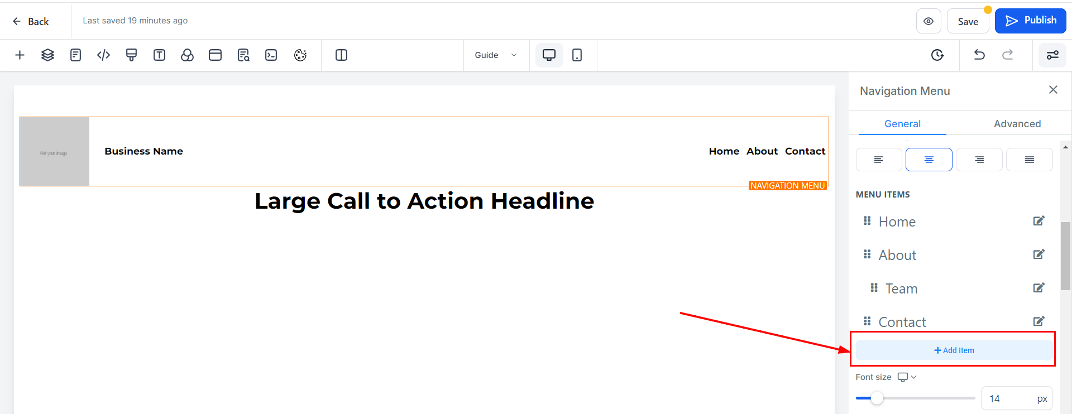Expand the Font size device selector
The width and height of the screenshot is (1072, 414).
(907, 377)
